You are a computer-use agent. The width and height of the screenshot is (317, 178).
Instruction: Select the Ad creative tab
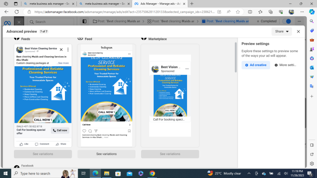pyautogui.click(x=256, y=65)
